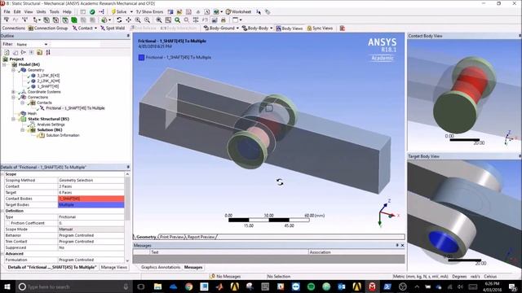
Task: Click the Connection Group button
Action: pyautogui.click(x=48, y=28)
